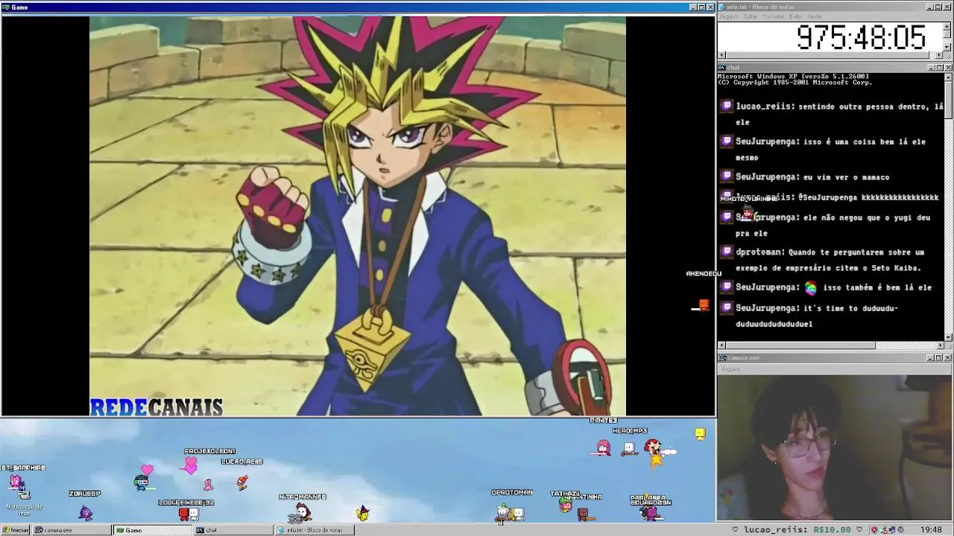This screenshot has height=536, width=954.
Task: Click the HEAD_MP3 avatar sprite
Action: pyautogui.click(x=630, y=448)
